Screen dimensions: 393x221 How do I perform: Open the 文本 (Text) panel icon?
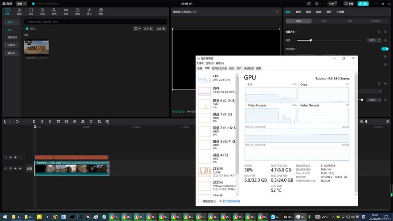point(31,11)
